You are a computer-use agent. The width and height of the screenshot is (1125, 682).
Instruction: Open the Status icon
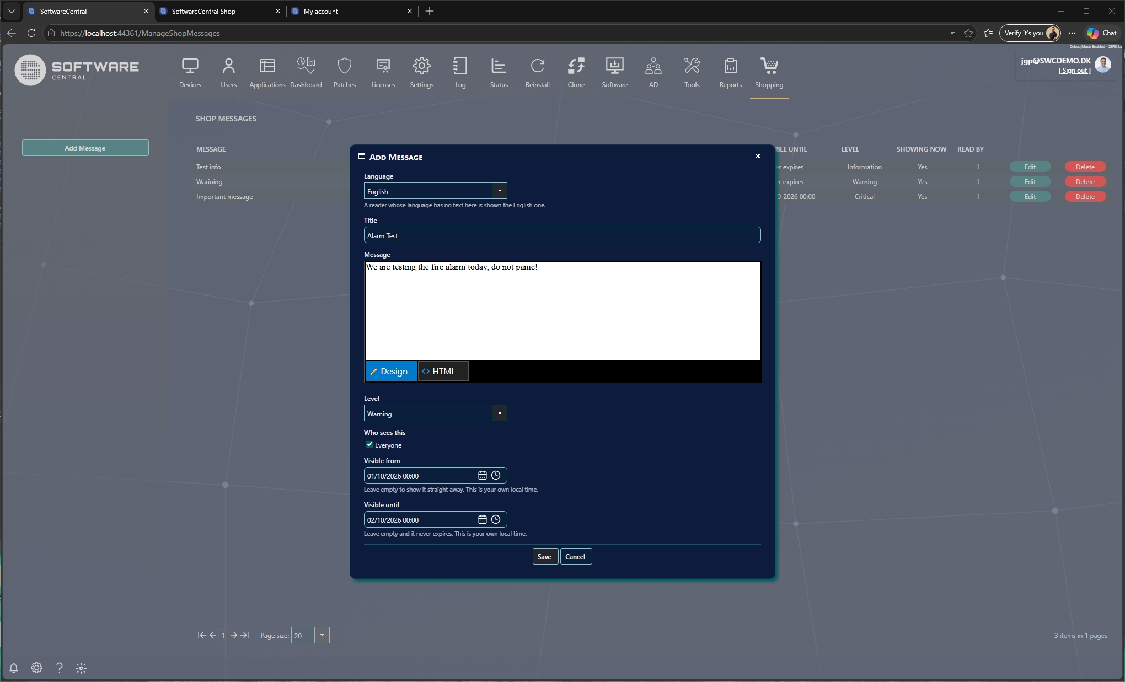(499, 73)
